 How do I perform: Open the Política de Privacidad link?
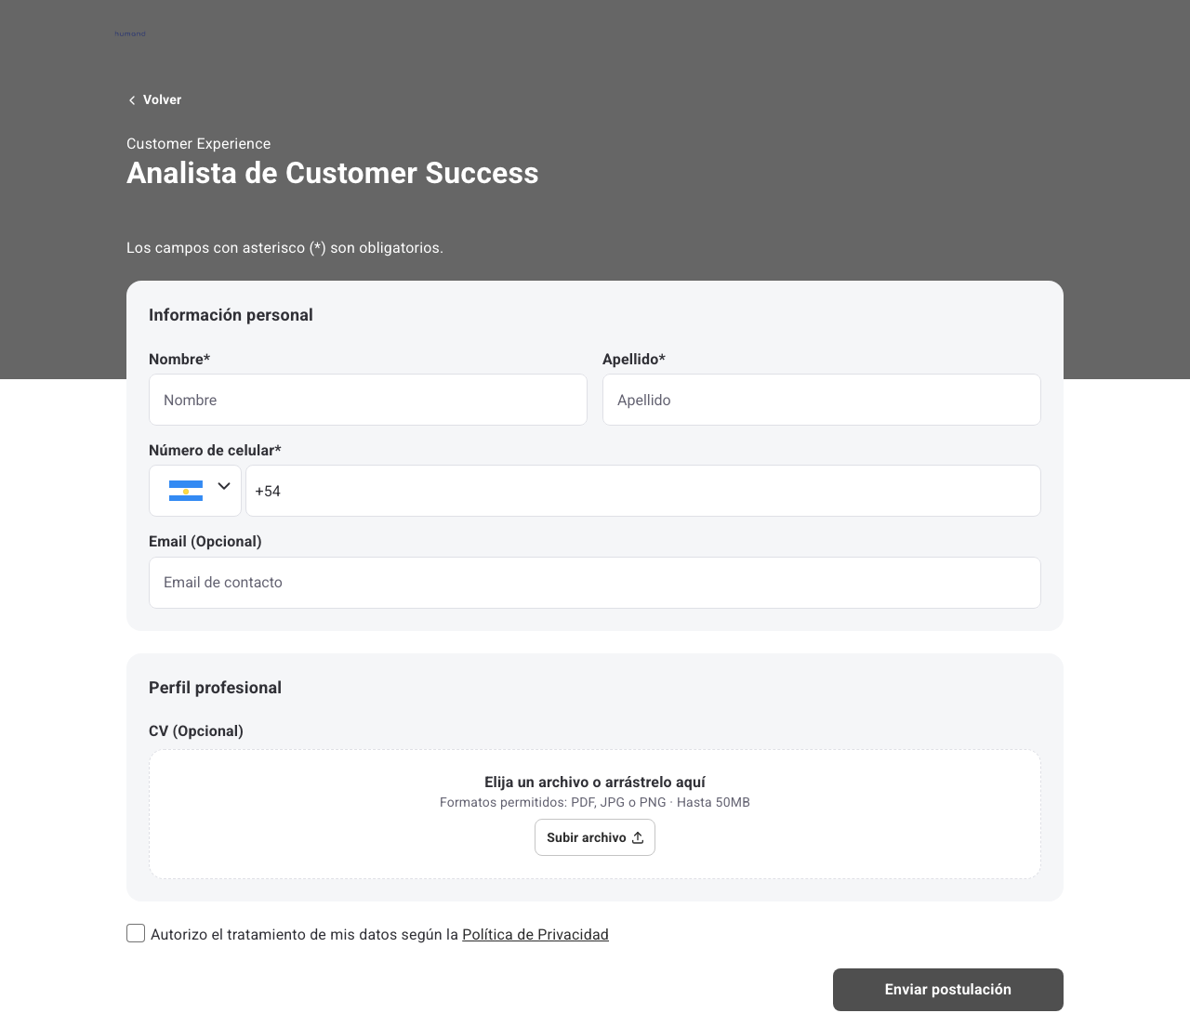pos(535,934)
